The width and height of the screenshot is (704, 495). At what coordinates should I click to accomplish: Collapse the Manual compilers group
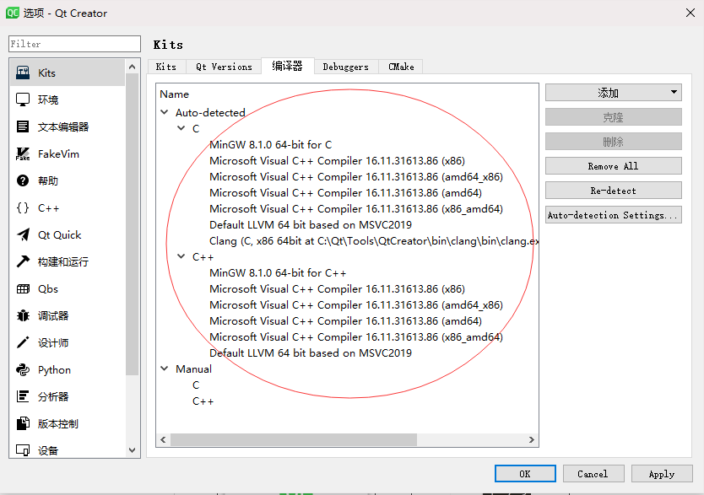click(x=165, y=369)
